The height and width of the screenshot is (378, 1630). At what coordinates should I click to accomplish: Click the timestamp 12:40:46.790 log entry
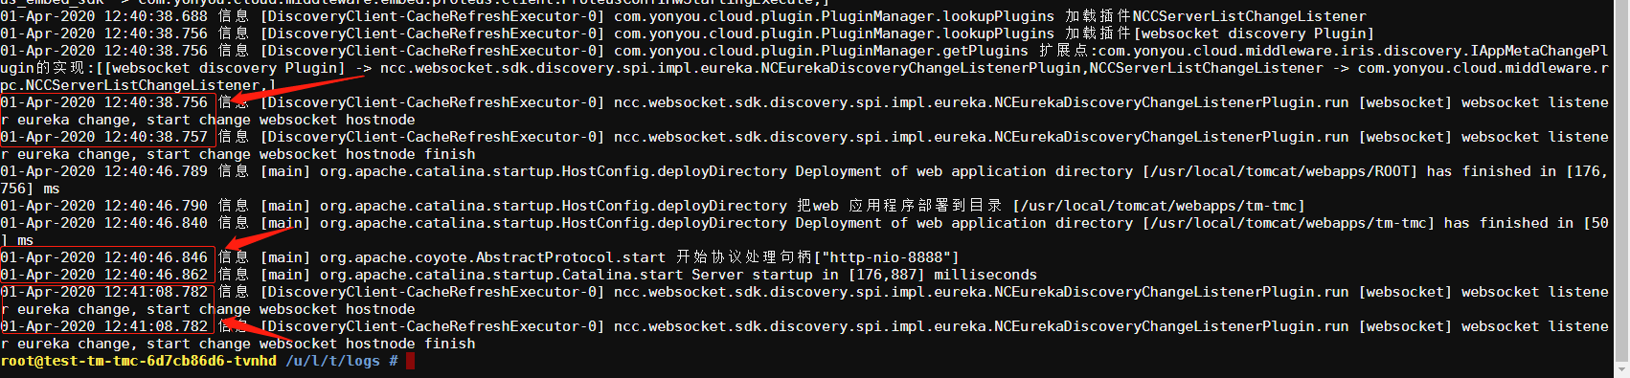tap(155, 206)
